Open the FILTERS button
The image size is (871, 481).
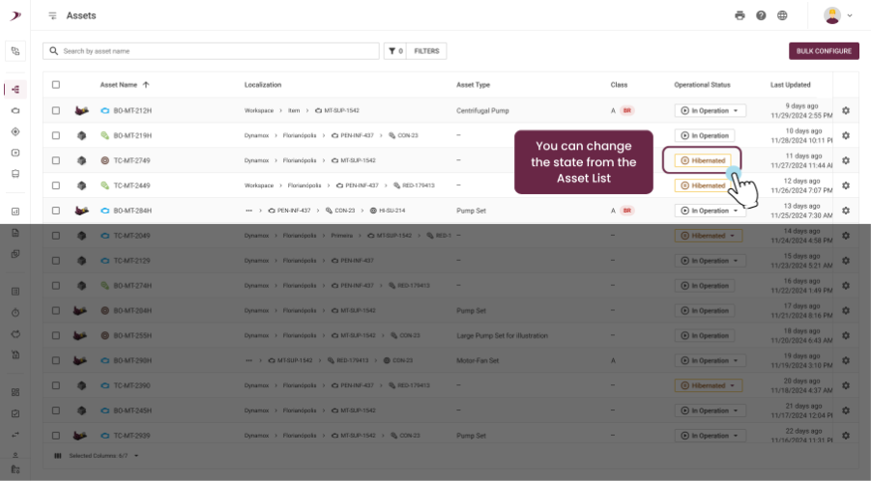[426, 51]
